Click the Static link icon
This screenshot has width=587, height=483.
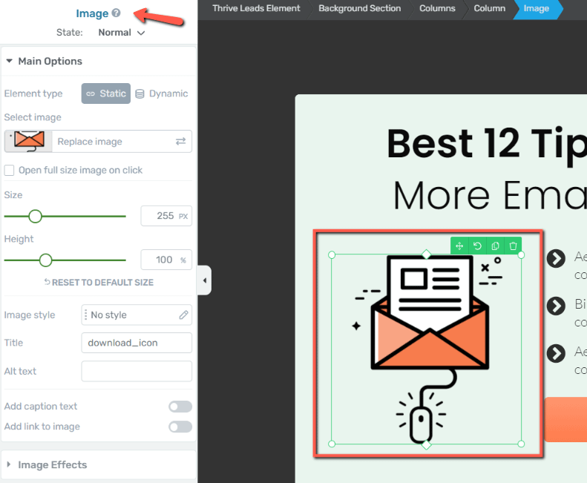point(91,93)
